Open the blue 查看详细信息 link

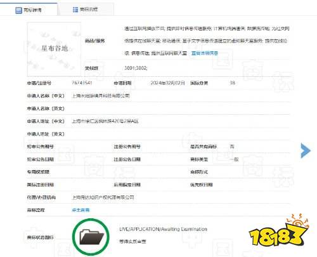pos(205,53)
